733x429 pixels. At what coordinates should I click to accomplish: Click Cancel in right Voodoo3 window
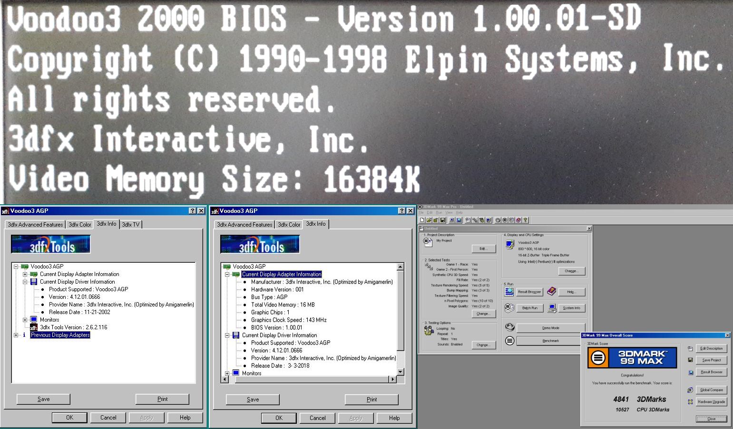[317, 418]
